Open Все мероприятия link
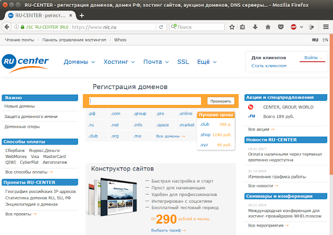Screen dimensions: 333x235 tap(268, 226)
